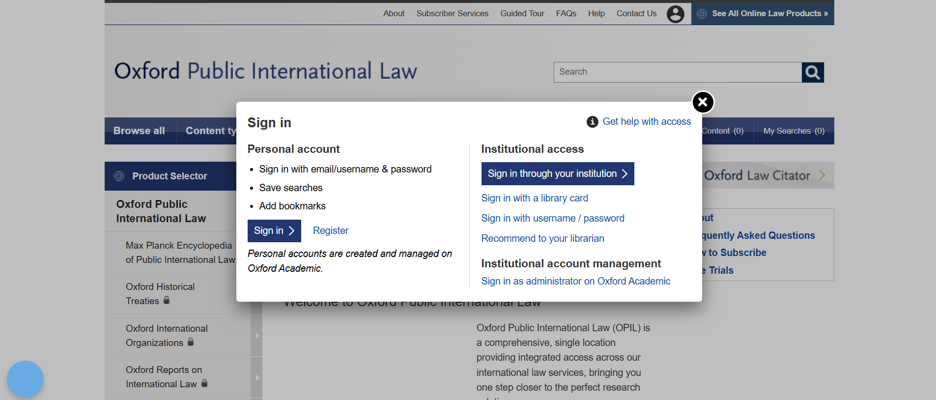Image resolution: width=936 pixels, height=400 pixels.
Task: Click the info icon beside Get help
Action: pos(592,122)
